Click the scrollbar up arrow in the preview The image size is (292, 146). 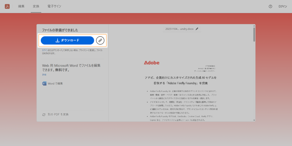pyautogui.click(x=254, y=26)
